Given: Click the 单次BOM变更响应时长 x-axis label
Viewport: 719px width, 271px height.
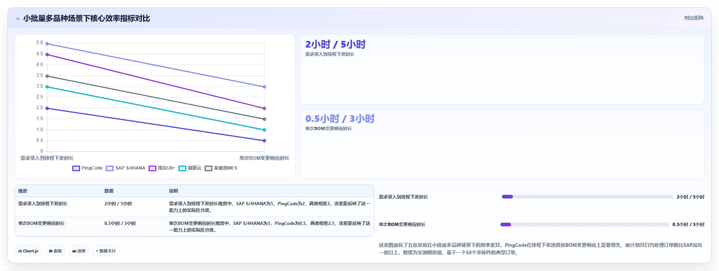Looking at the screenshot, I should (264, 158).
